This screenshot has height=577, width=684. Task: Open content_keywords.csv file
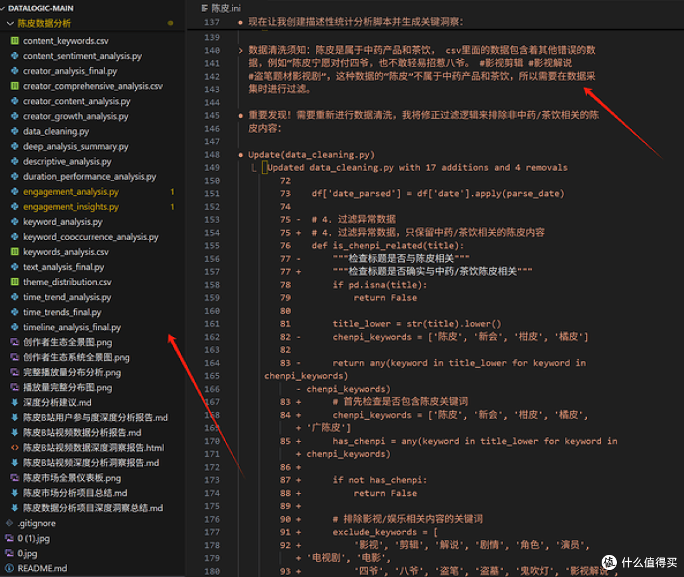pos(65,41)
